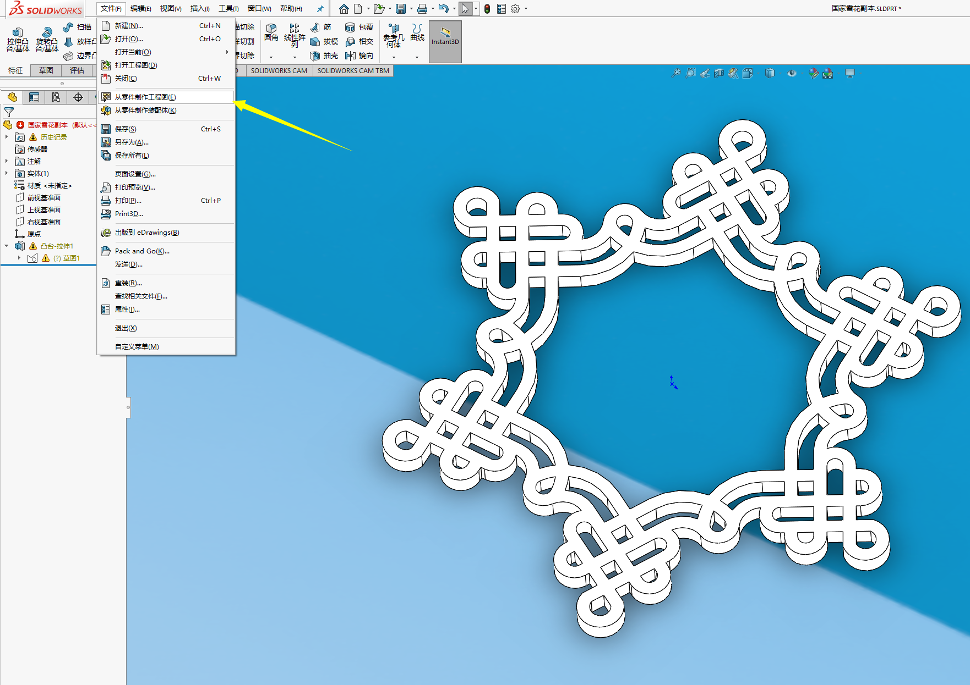Click the 圆角 fillet tool
Viewport: 970px width, 685px height.
271,32
